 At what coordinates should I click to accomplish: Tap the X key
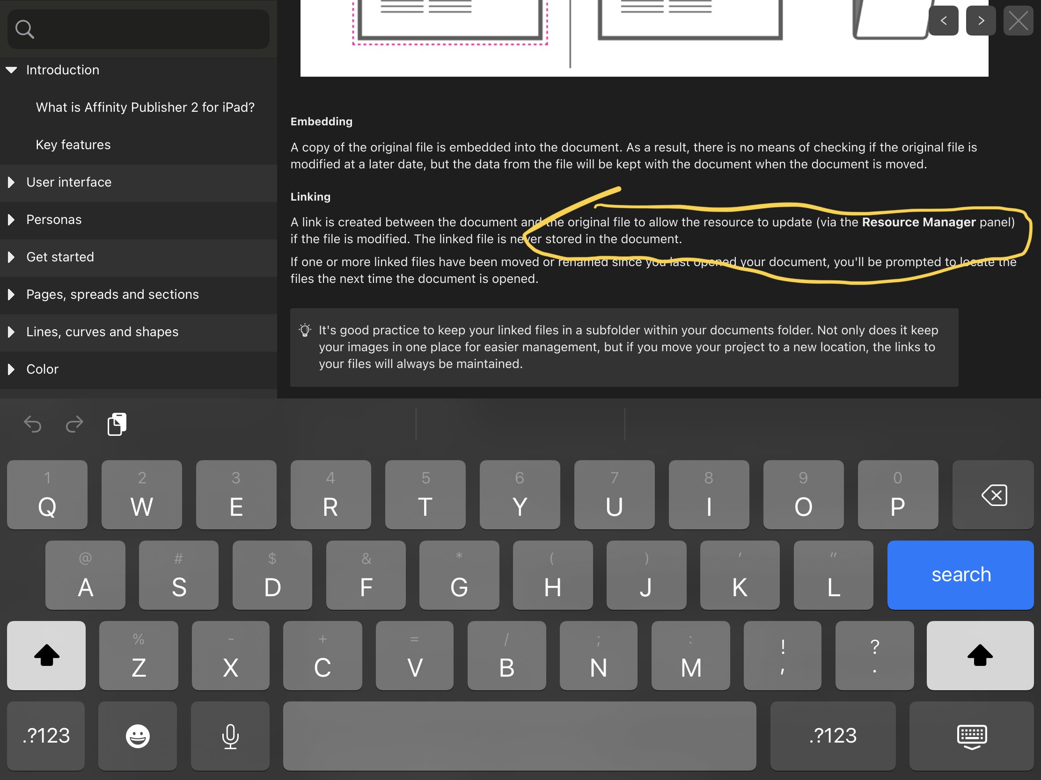tap(231, 656)
